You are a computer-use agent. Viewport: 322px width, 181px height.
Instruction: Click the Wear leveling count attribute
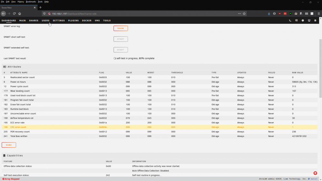pos(20,91)
